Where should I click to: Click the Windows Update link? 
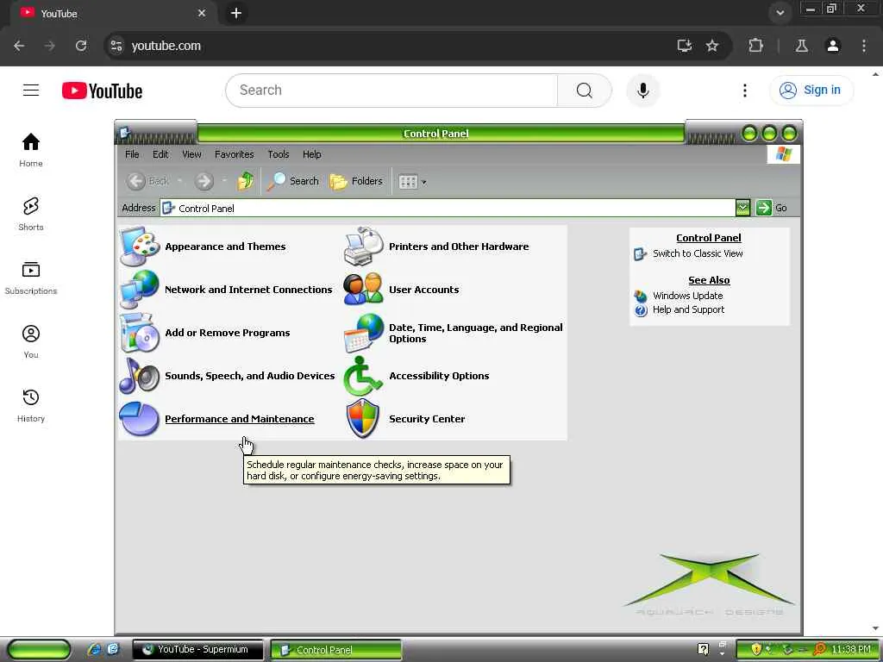[x=687, y=296]
